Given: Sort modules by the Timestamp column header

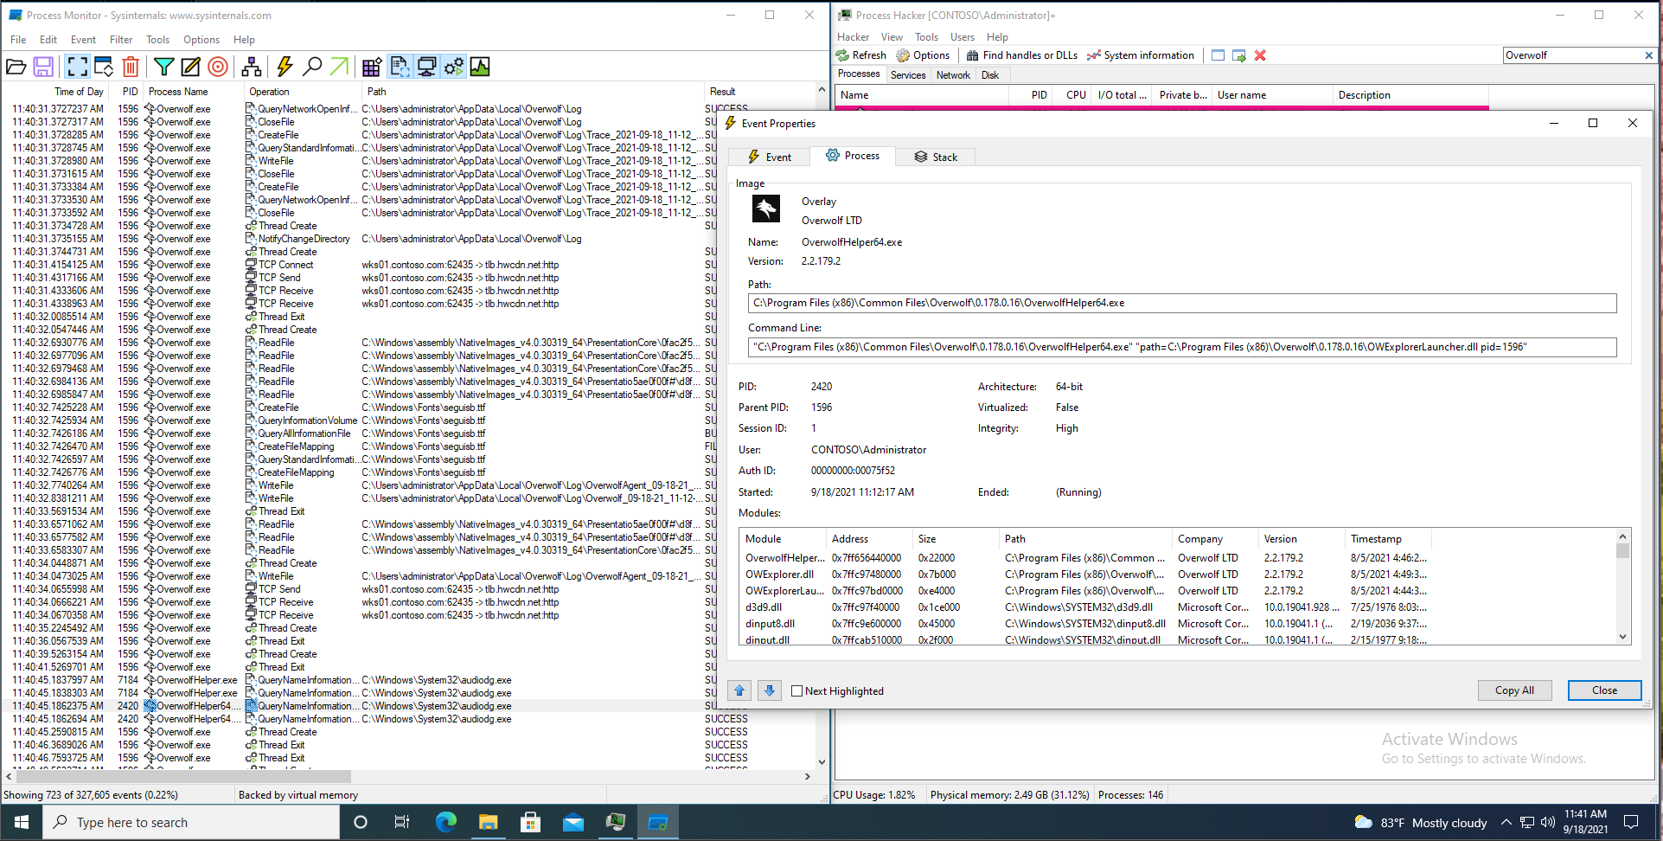Looking at the screenshot, I should point(1387,538).
